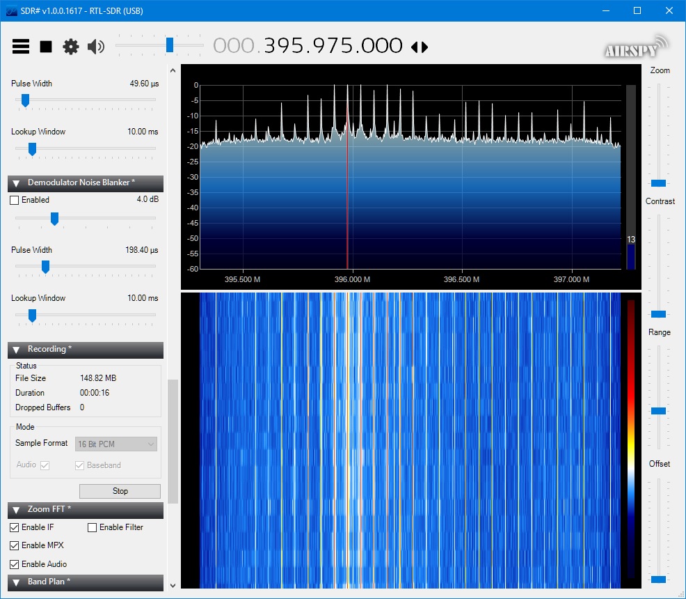Click the SDR# app icon in the title bar
The width and height of the screenshot is (686, 599).
pos(11,10)
